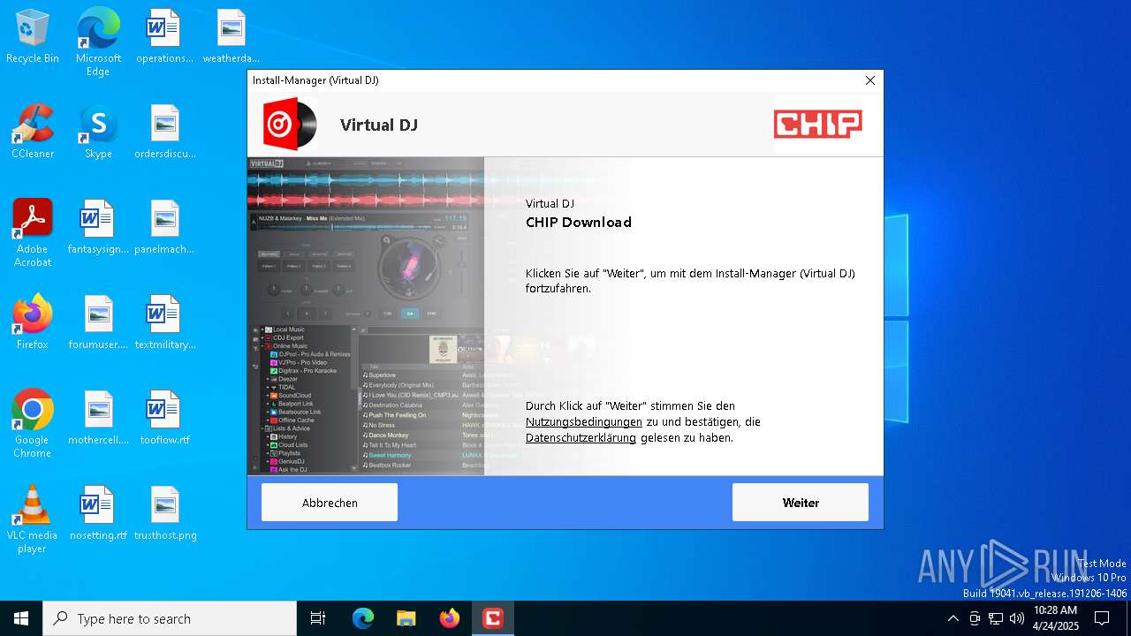
Task: Open the CCleaner desktop shortcut
Action: pos(33,132)
